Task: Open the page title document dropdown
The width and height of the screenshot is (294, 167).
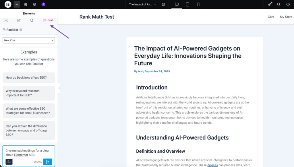Action: pyautogui.click(x=143, y=4)
